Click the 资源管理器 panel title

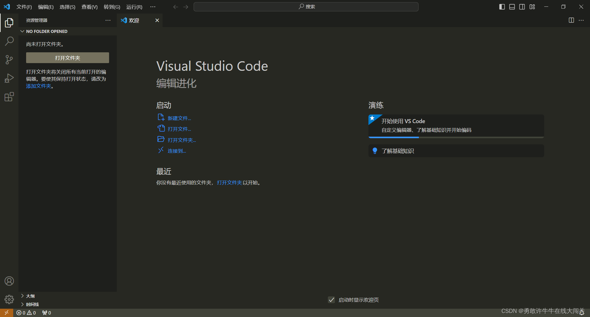tap(37, 20)
